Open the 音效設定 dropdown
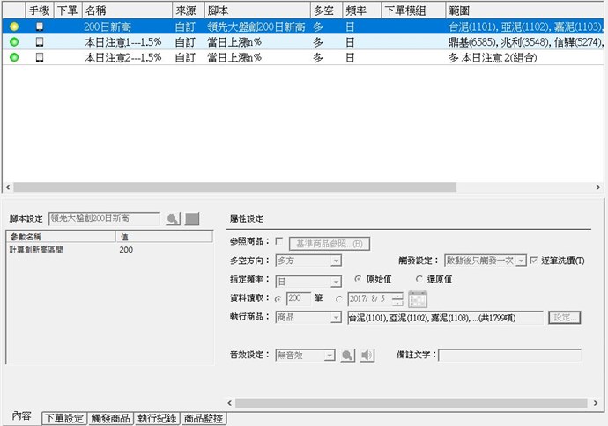This screenshot has height=426, width=608. (330, 356)
